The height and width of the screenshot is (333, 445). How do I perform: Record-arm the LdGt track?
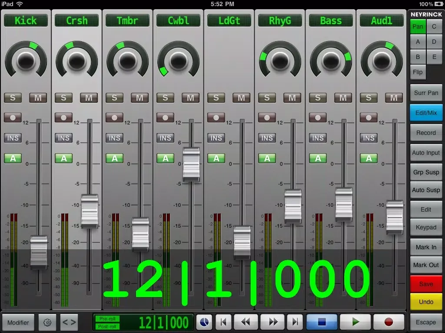click(216, 118)
